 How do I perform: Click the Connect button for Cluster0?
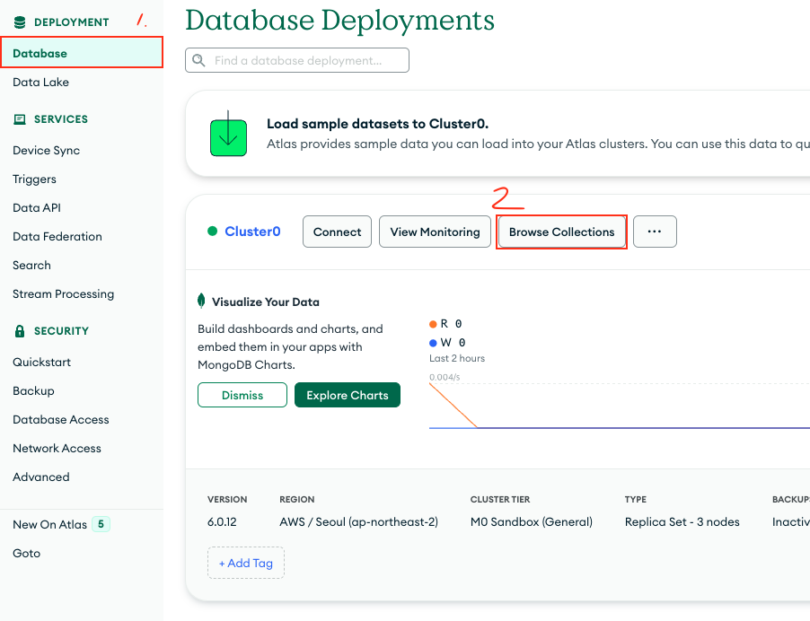[x=337, y=232]
